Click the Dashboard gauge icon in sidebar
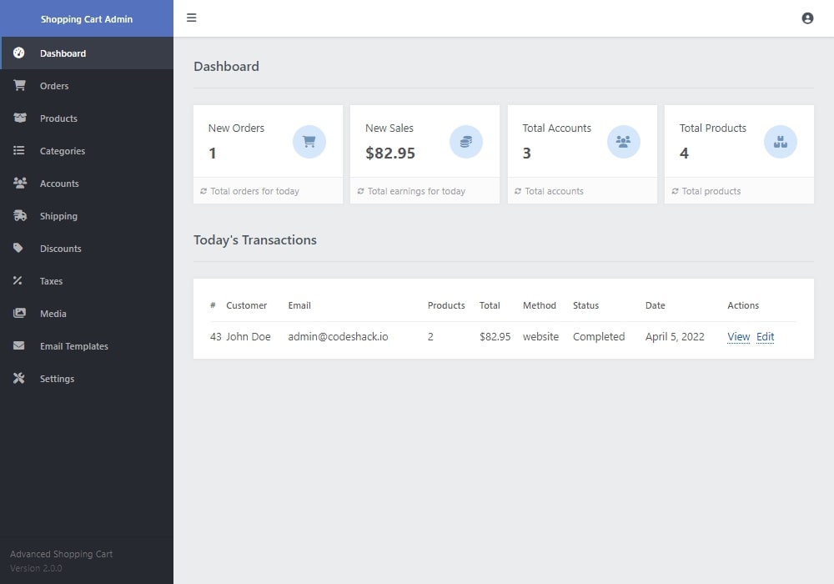This screenshot has width=834, height=584. pos(18,53)
